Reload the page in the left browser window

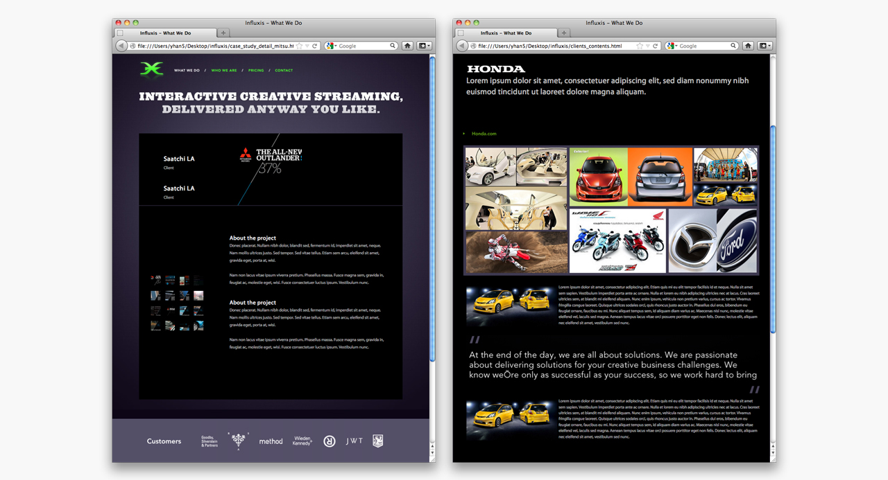[x=315, y=46]
